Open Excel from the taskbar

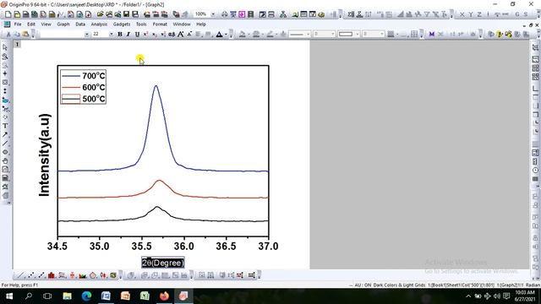pyautogui.click(x=145, y=296)
